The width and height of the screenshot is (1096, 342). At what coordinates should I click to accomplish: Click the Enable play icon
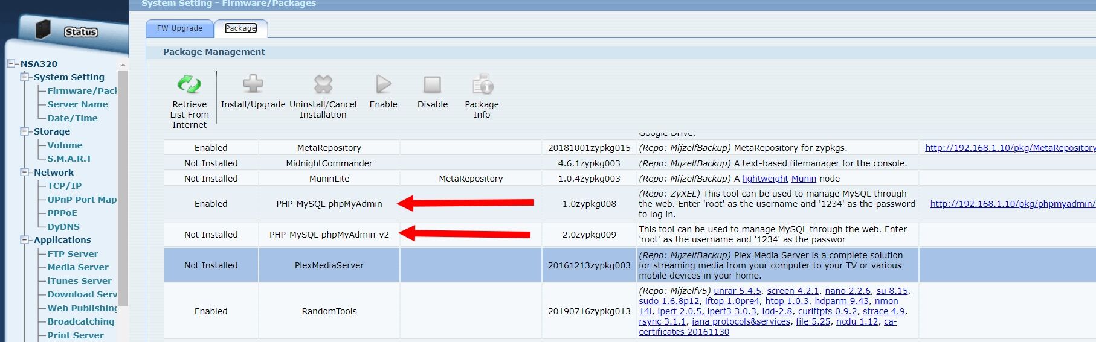coord(384,84)
